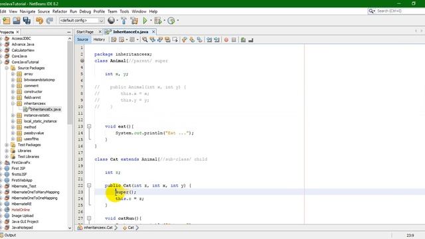
Task: Click the Start Macro Recording red icon
Action: coord(226,40)
